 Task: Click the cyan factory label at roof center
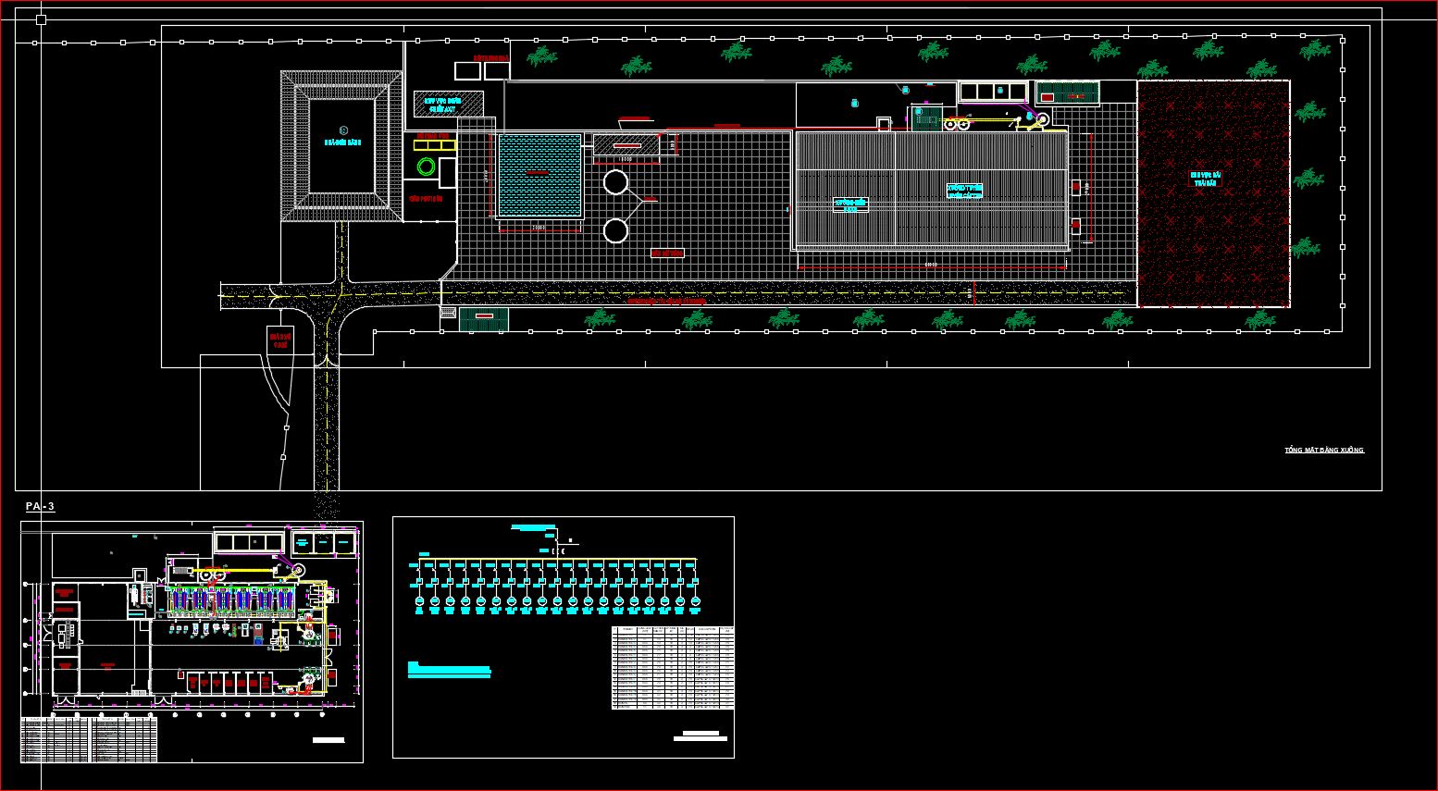[964, 191]
